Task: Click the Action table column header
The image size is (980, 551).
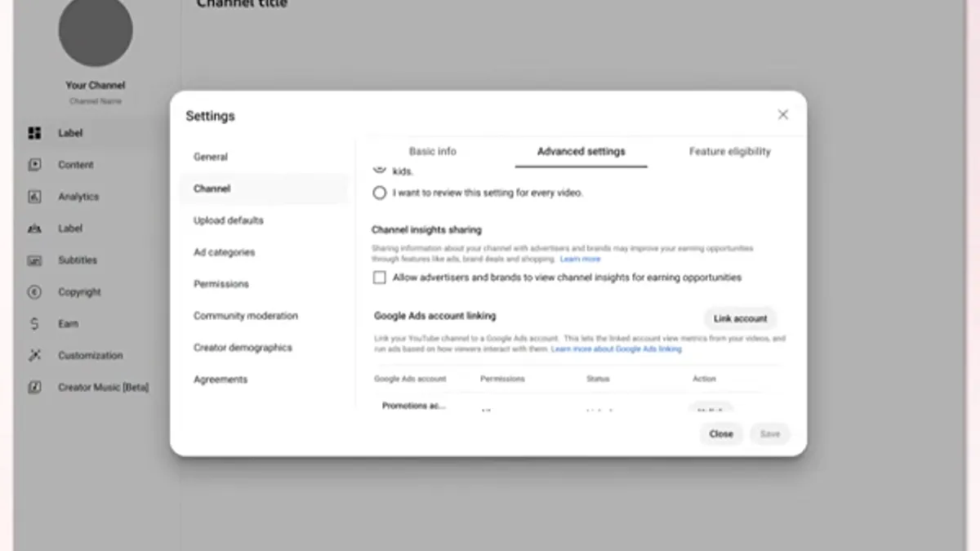Action: tap(704, 379)
